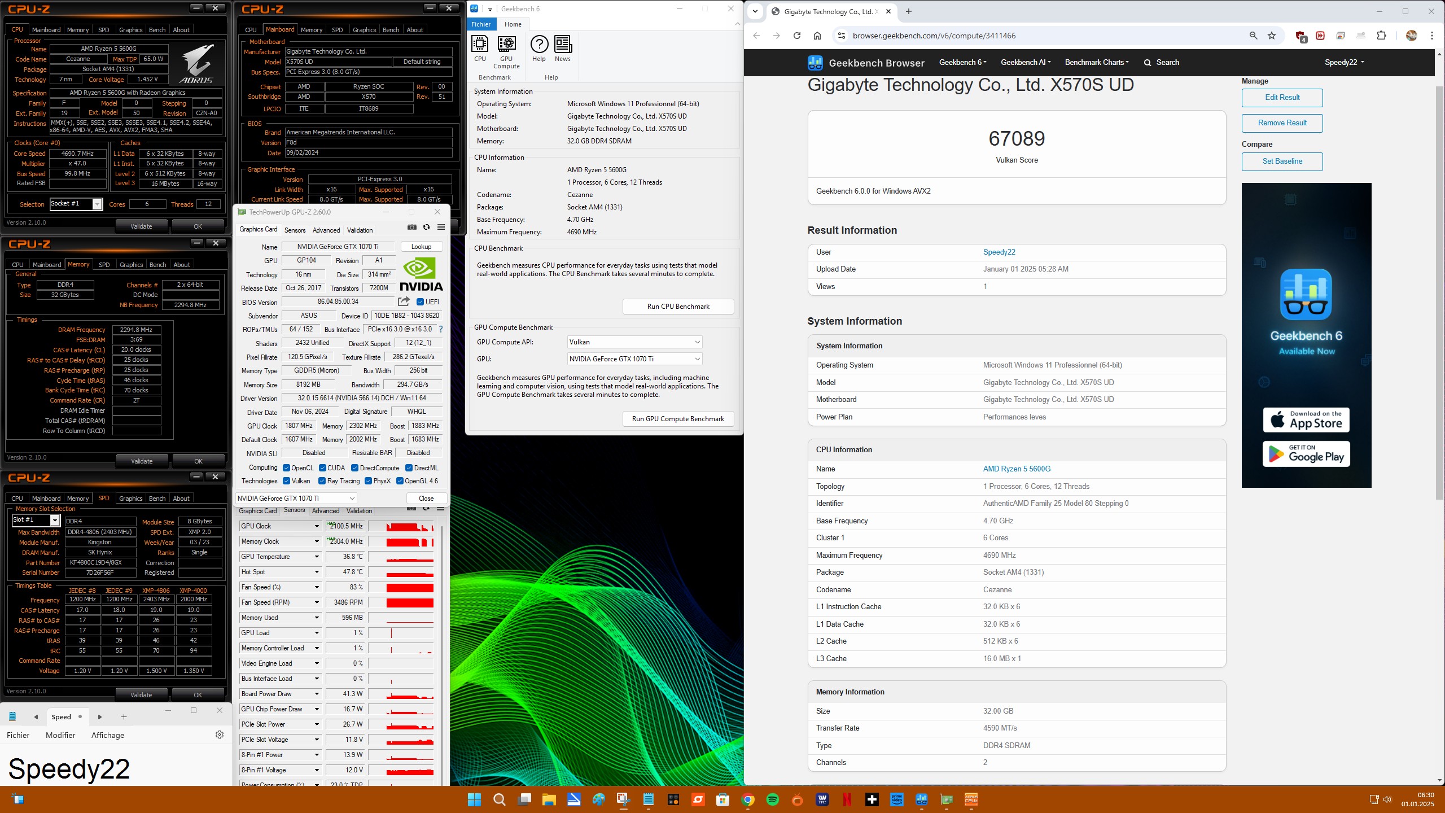Expand Benchmark Charts navbar dropdown
1445x813 pixels.
pyautogui.click(x=1096, y=63)
